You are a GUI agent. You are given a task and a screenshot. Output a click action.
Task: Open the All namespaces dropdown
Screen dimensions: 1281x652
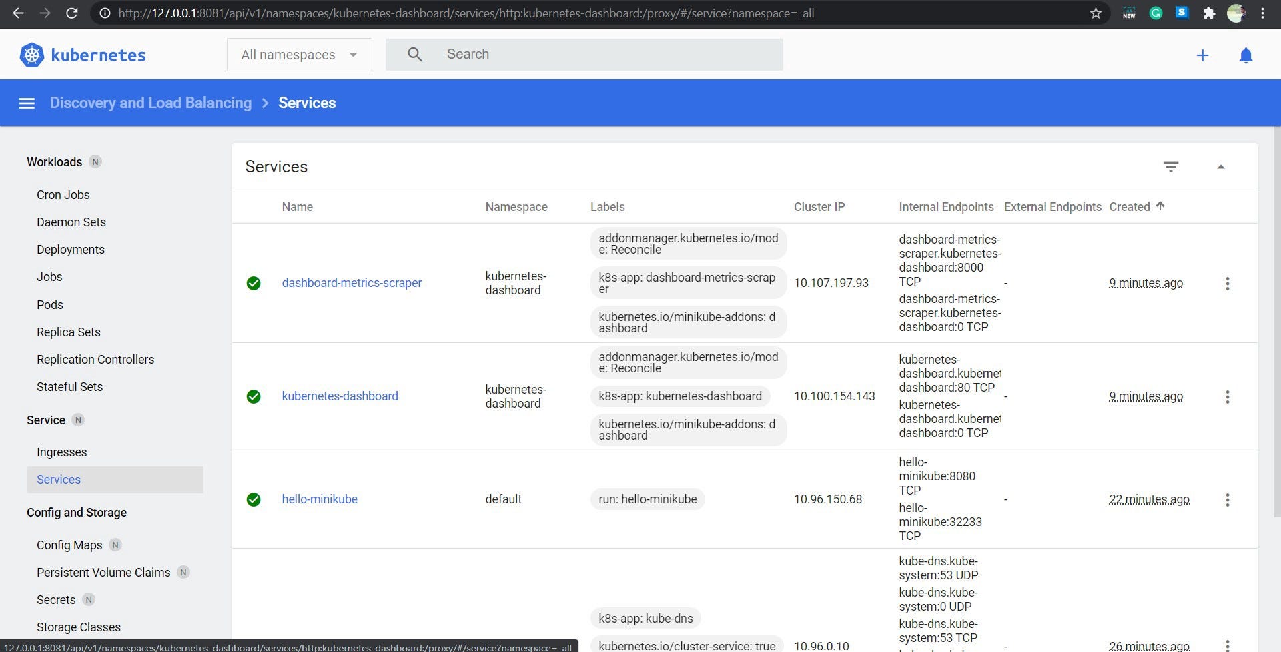tap(300, 55)
